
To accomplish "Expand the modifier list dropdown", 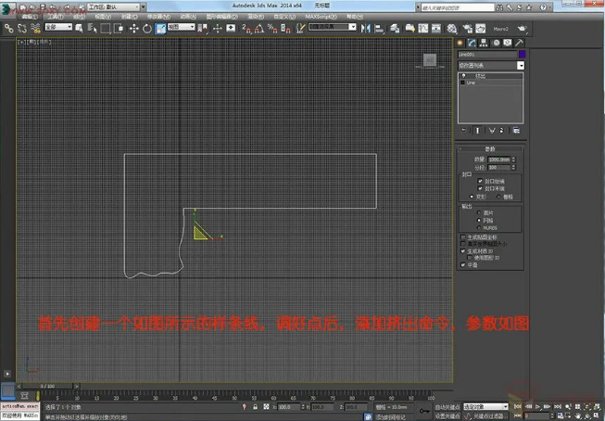I will point(521,66).
